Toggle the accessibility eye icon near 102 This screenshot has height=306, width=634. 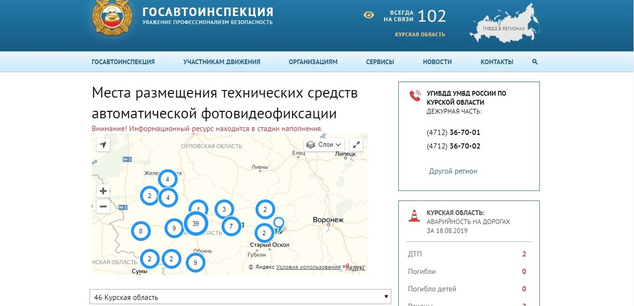tap(369, 16)
